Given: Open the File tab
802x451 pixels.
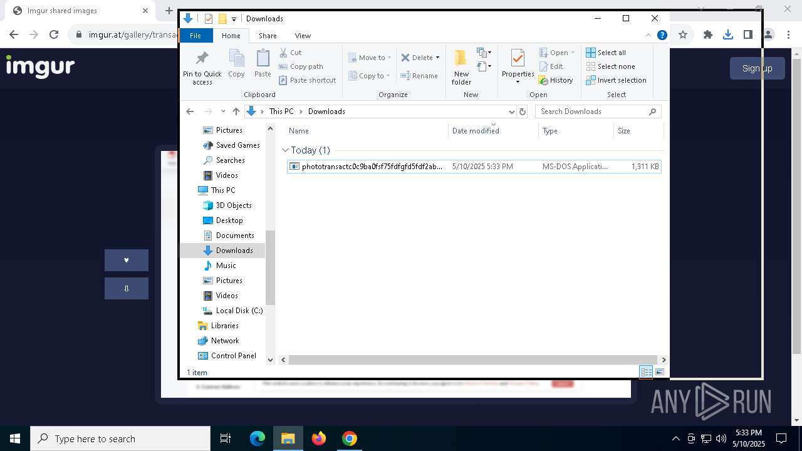Looking at the screenshot, I should (195, 36).
